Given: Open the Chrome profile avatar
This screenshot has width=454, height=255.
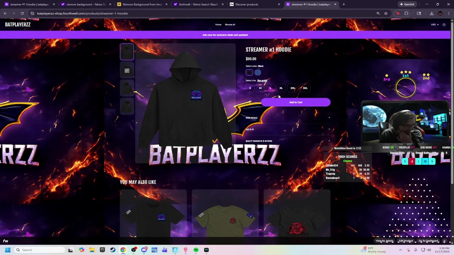Looking at the screenshot, I should tap(440, 13).
